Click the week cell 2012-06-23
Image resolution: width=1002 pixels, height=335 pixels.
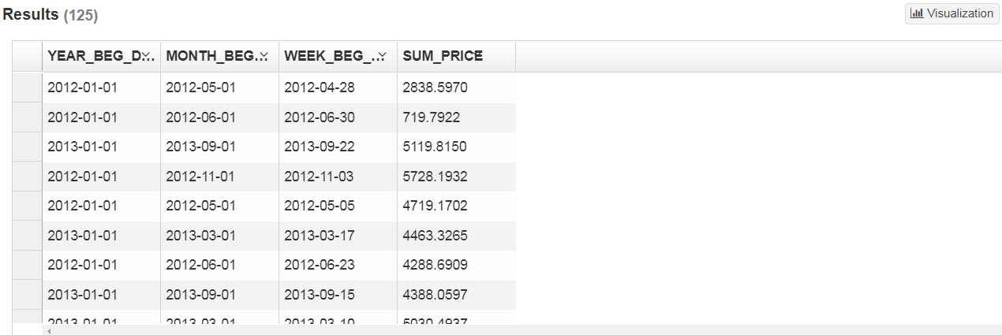click(338, 265)
